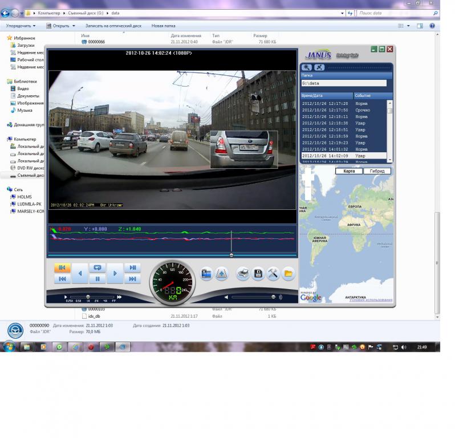Sort by Время/Дата column header
Viewport: 455px width, 438px height.
coord(327,95)
